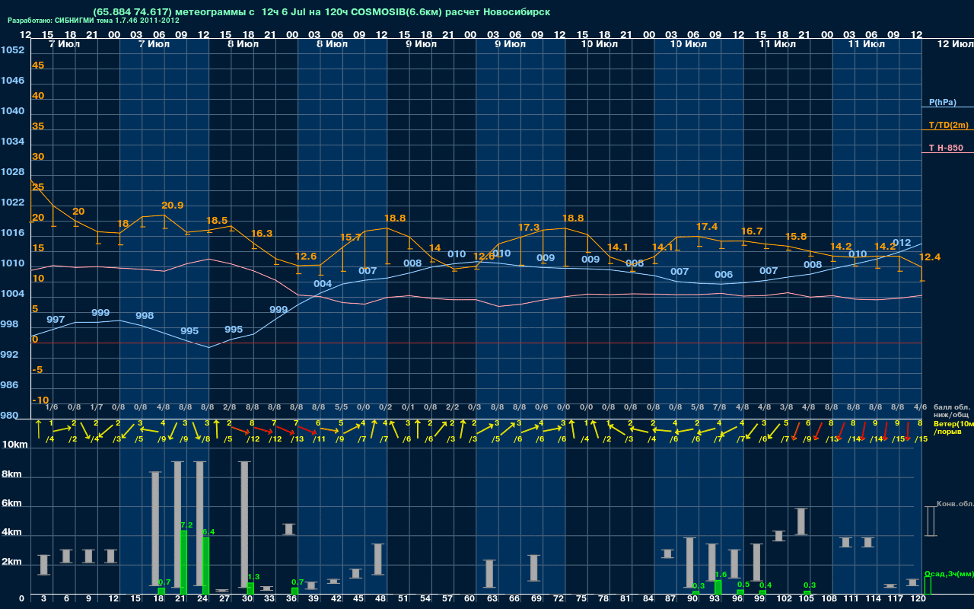Click forecast hour 105 on the axis
This screenshot has height=609, width=974.
click(x=807, y=599)
